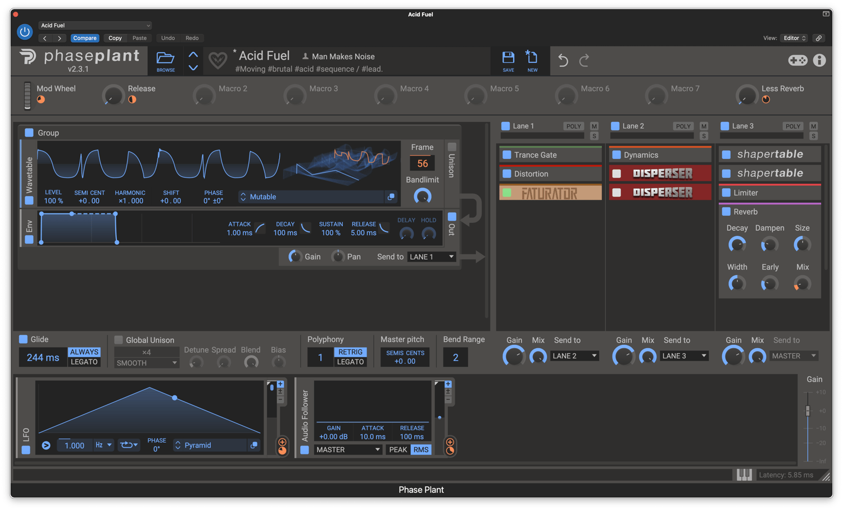Set Glide mode to ALWAYS
This screenshot has width=843, height=510.
pyautogui.click(x=84, y=352)
